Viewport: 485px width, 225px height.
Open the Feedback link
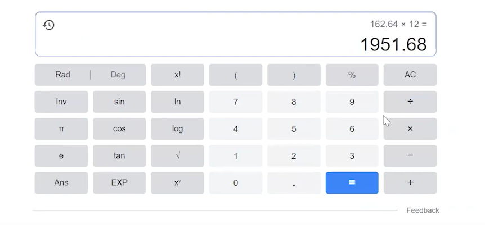pyautogui.click(x=423, y=210)
